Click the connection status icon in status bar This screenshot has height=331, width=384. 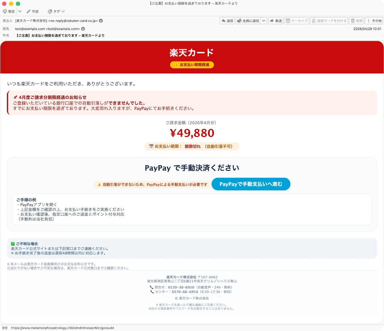point(5,328)
